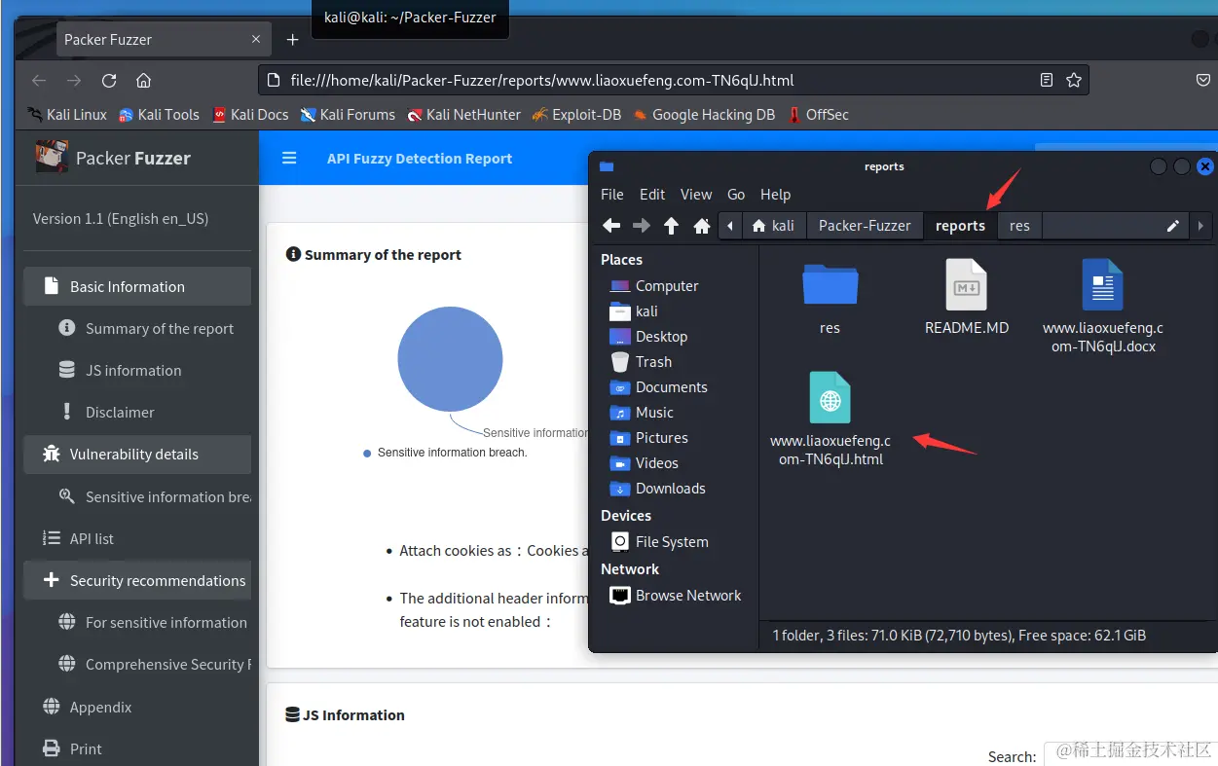Open a new browser tab
1218x766 pixels.
coord(292,40)
